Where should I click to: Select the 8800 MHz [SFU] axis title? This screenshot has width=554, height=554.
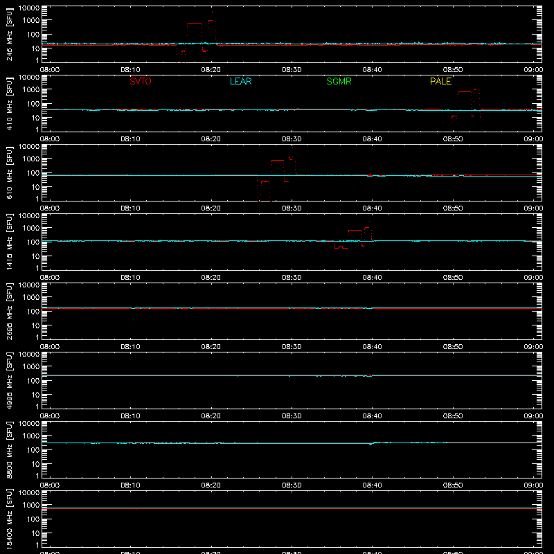[9, 449]
